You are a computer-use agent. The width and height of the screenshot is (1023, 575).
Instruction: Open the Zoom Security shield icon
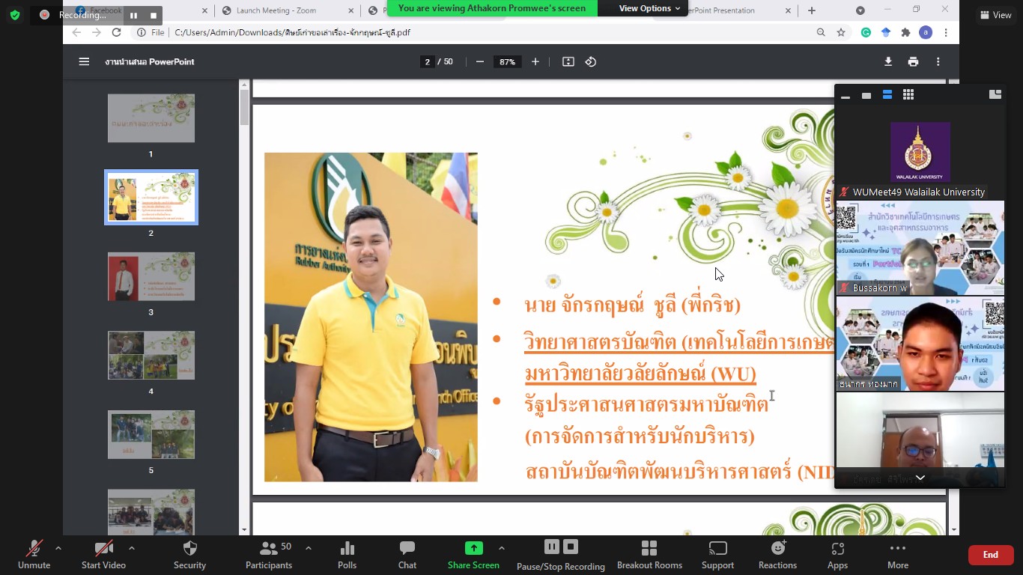pyautogui.click(x=189, y=555)
